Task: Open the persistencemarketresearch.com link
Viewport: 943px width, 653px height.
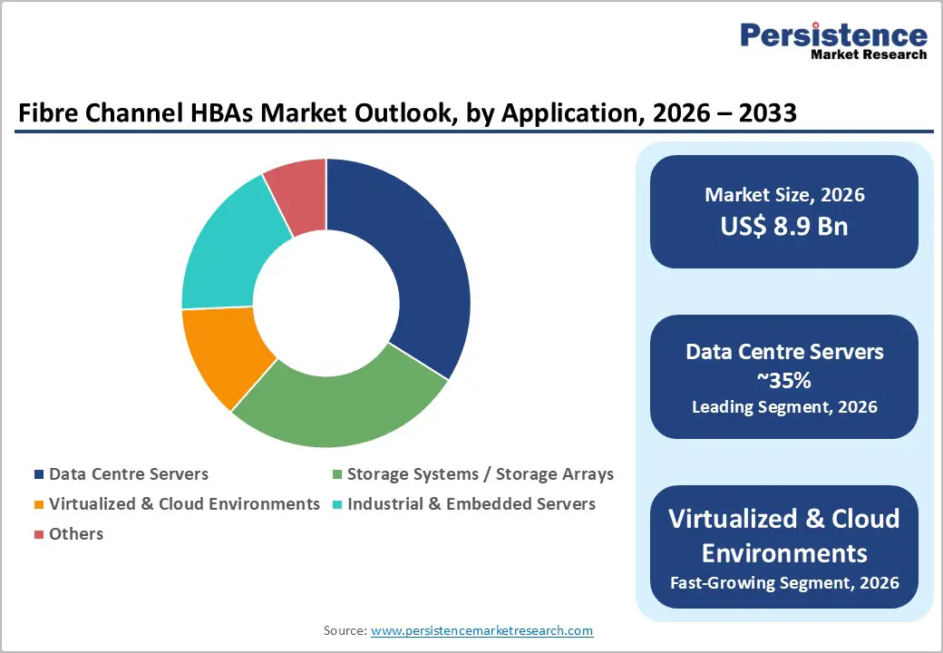Action: (x=481, y=629)
